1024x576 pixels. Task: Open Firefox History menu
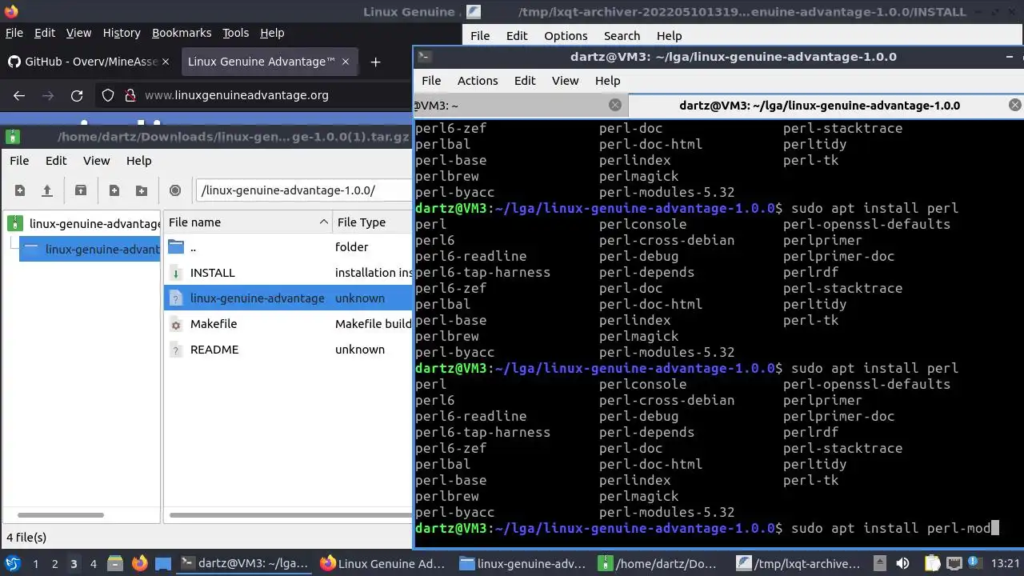122,33
